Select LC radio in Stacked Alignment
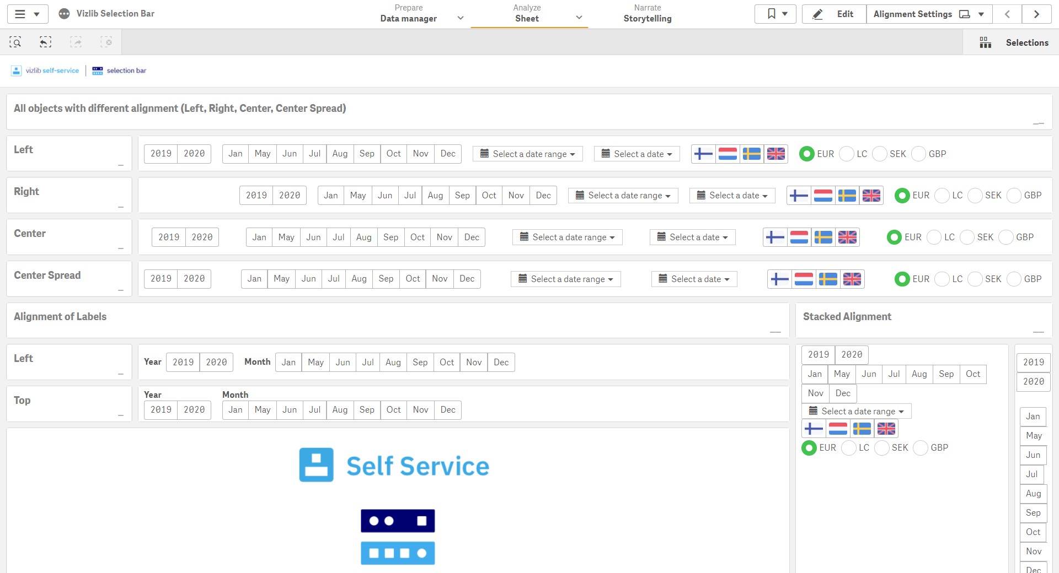The image size is (1059, 573). 849,448
